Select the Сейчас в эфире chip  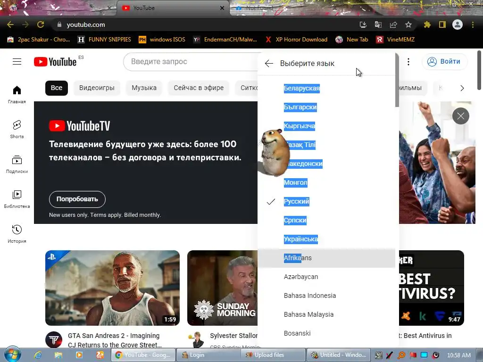199,88
